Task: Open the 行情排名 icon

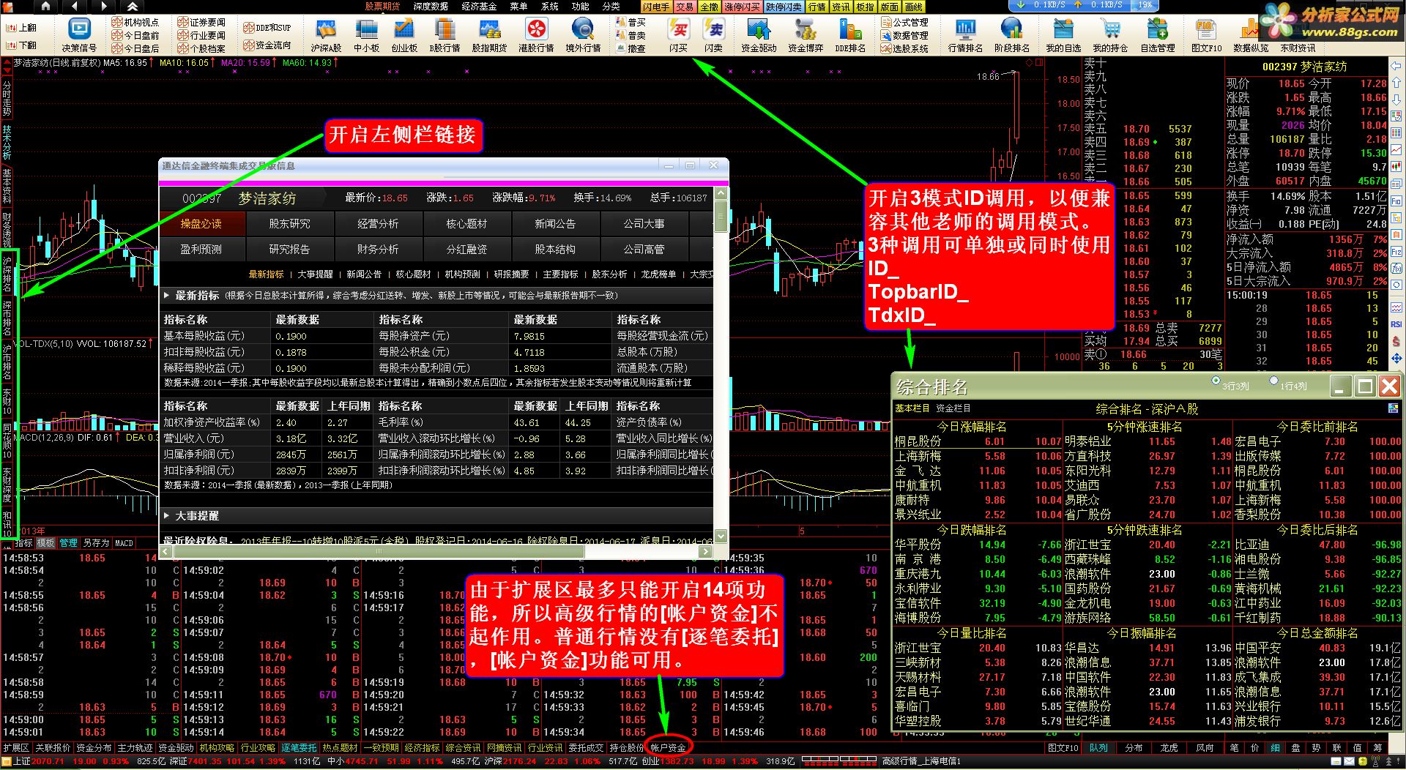Action: pyautogui.click(x=965, y=34)
